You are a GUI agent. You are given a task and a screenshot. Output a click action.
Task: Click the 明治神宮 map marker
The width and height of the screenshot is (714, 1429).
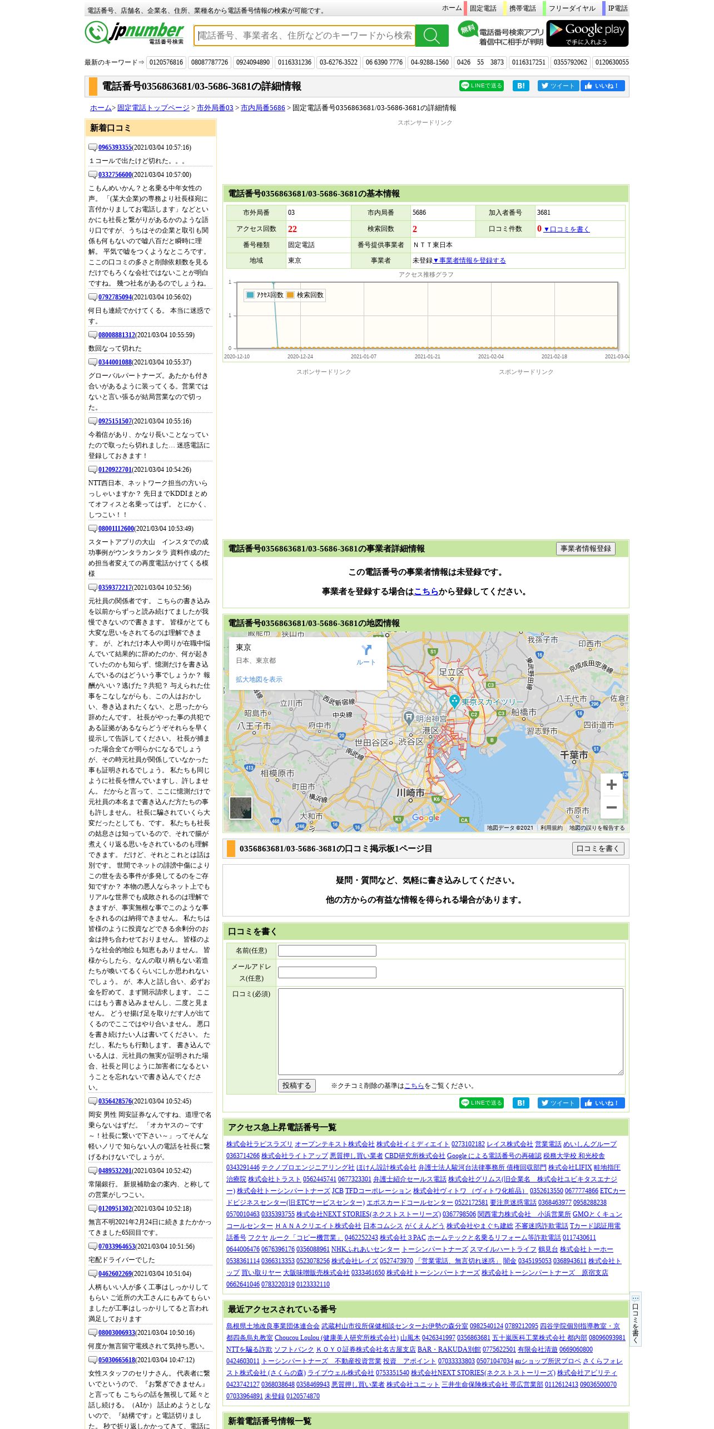[x=408, y=717]
